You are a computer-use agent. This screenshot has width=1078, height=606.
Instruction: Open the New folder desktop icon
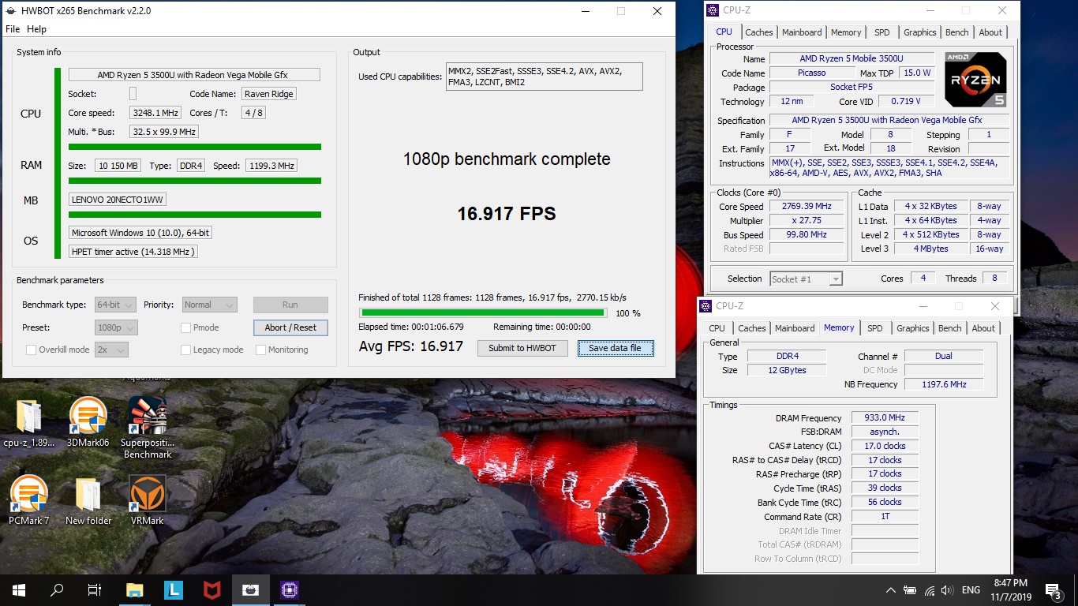[88, 501]
